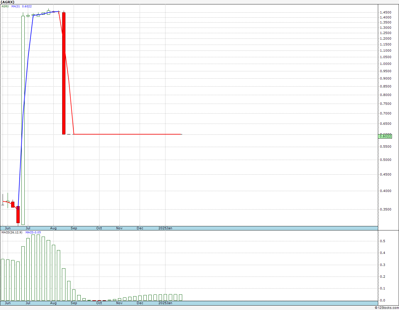Click the flat red moving average line near November
399x310 pixels.
click(119, 134)
